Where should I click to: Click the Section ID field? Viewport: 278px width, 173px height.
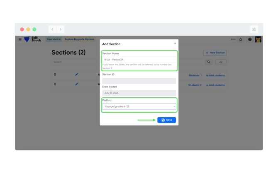pos(139,81)
